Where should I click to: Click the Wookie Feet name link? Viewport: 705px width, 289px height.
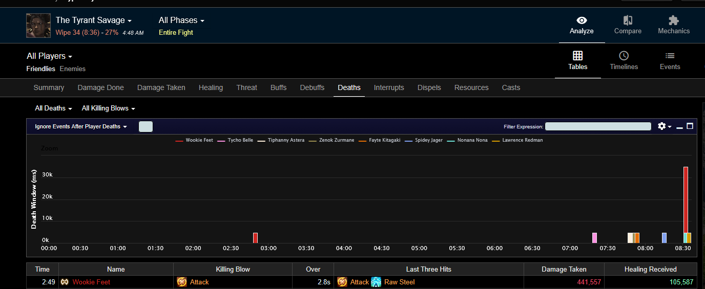coord(91,282)
